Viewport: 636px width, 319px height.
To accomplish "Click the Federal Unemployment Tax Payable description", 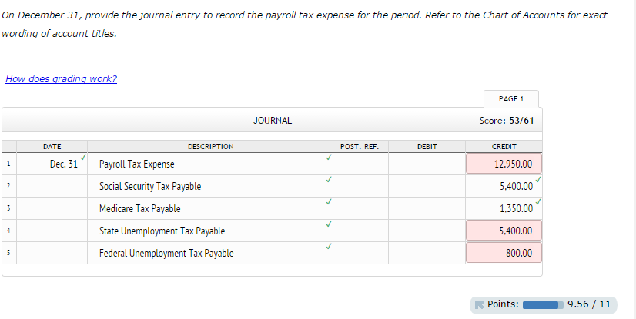I will point(208,253).
